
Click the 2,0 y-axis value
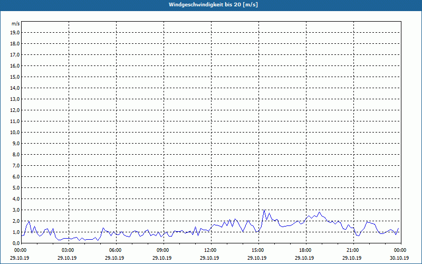pos(16,221)
